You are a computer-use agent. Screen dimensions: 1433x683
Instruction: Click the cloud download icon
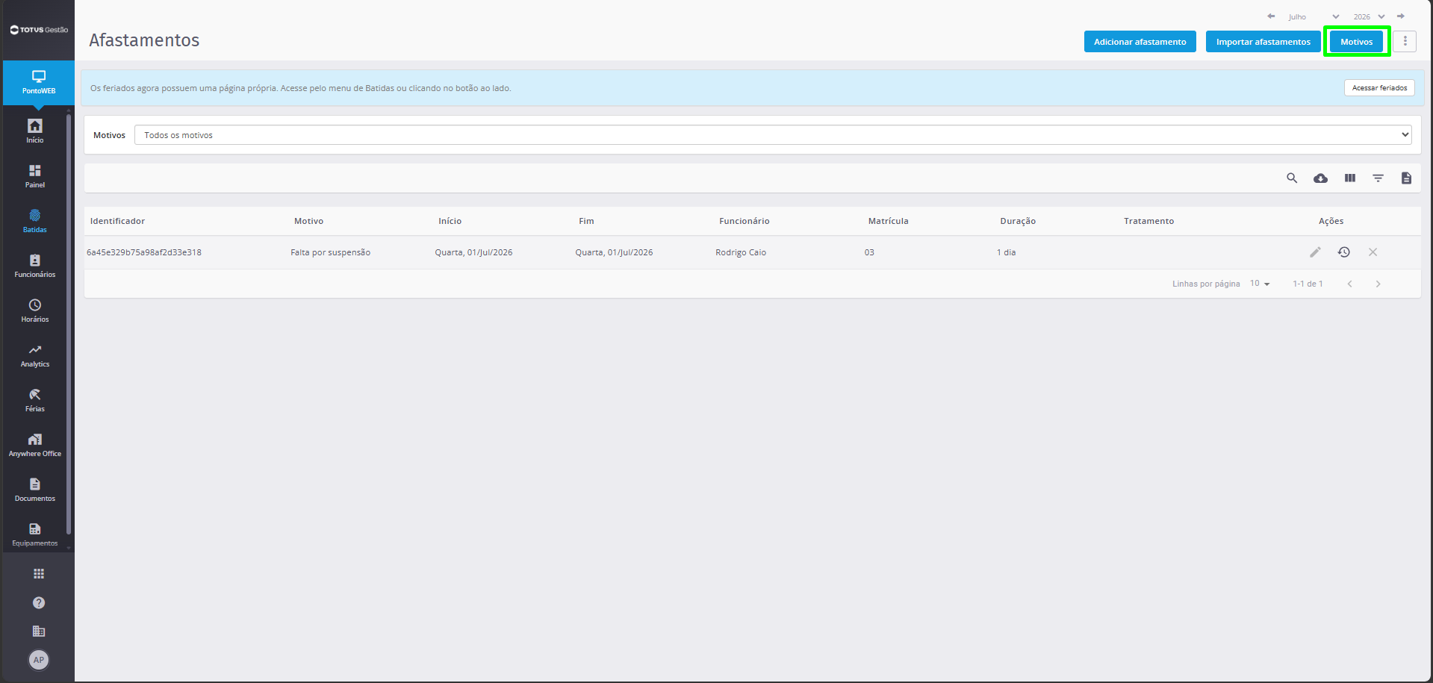coord(1321,178)
